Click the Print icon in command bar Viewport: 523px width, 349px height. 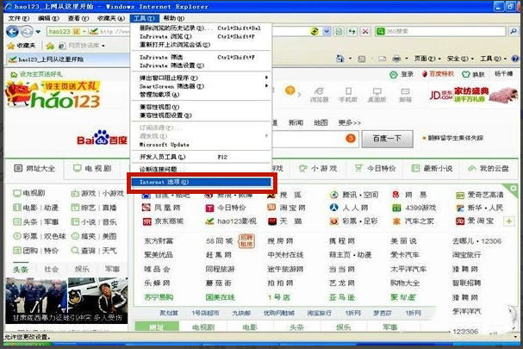point(396,59)
